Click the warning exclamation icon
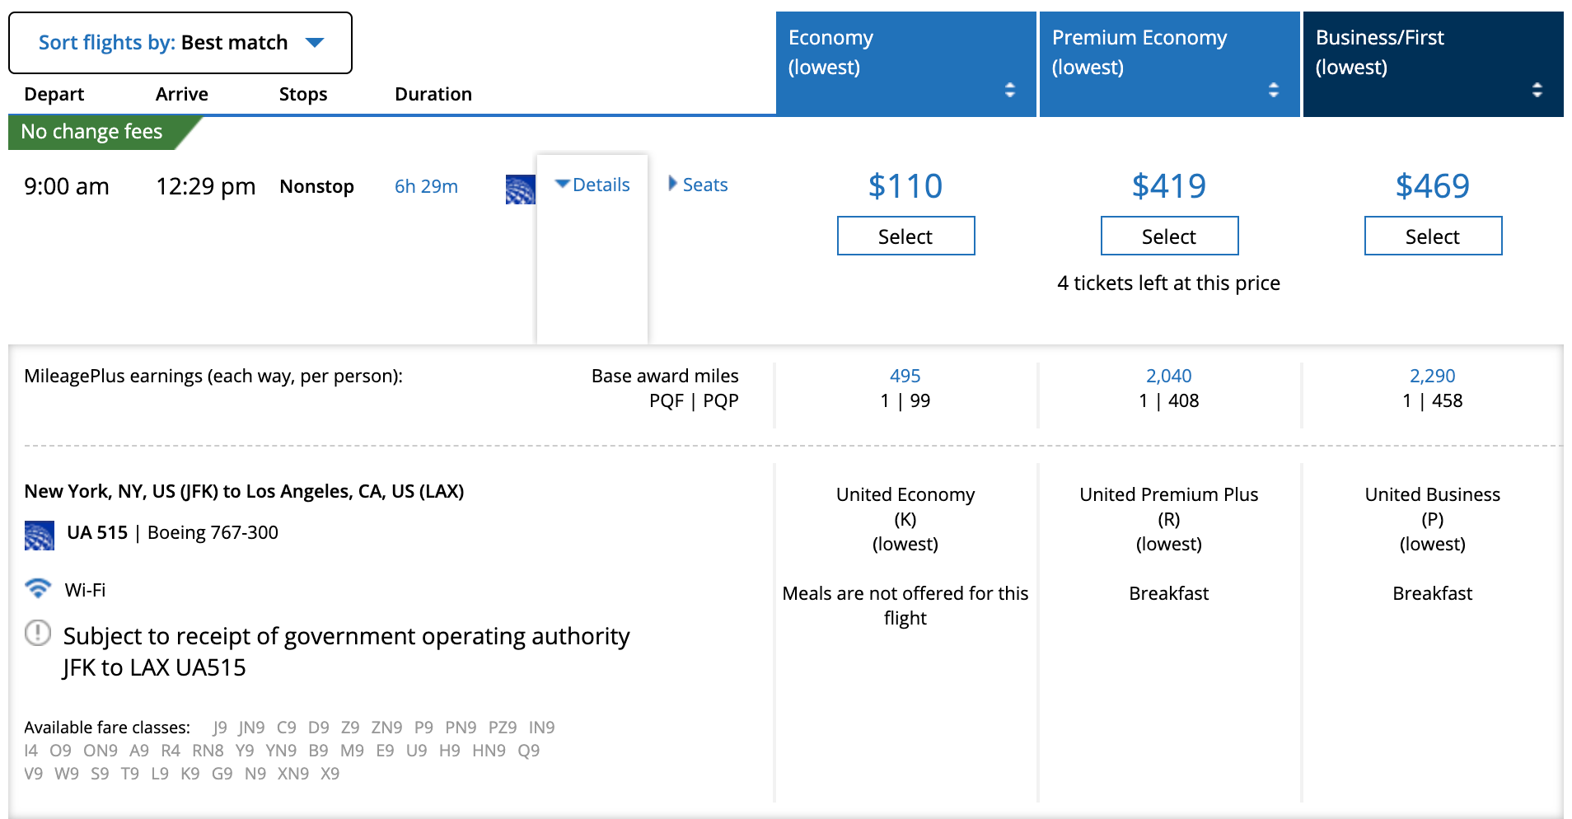The width and height of the screenshot is (1572, 819). [x=38, y=633]
